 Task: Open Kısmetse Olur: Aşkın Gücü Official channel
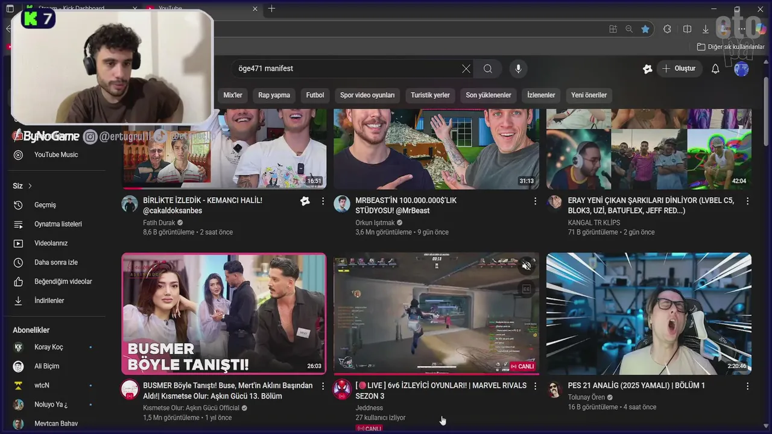(x=191, y=408)
